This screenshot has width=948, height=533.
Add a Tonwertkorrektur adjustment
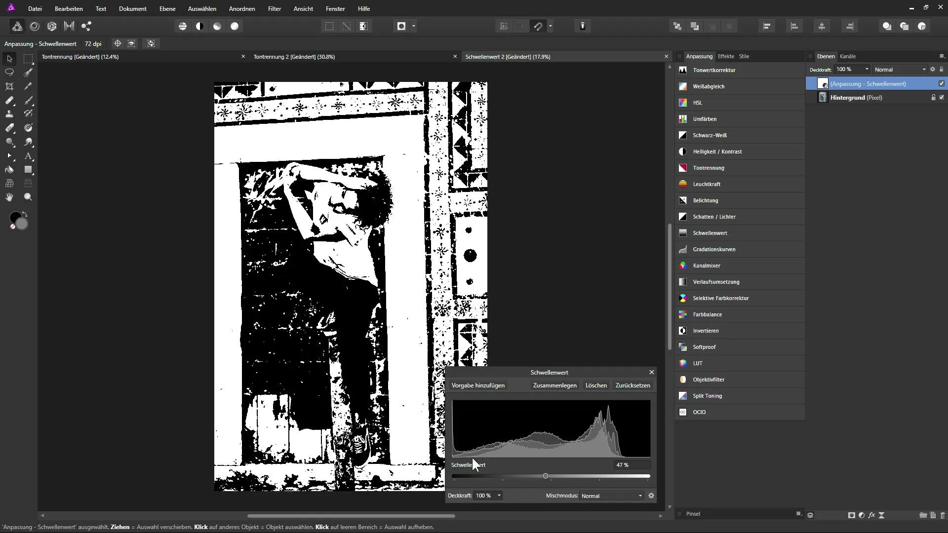[x=740, y=70]
